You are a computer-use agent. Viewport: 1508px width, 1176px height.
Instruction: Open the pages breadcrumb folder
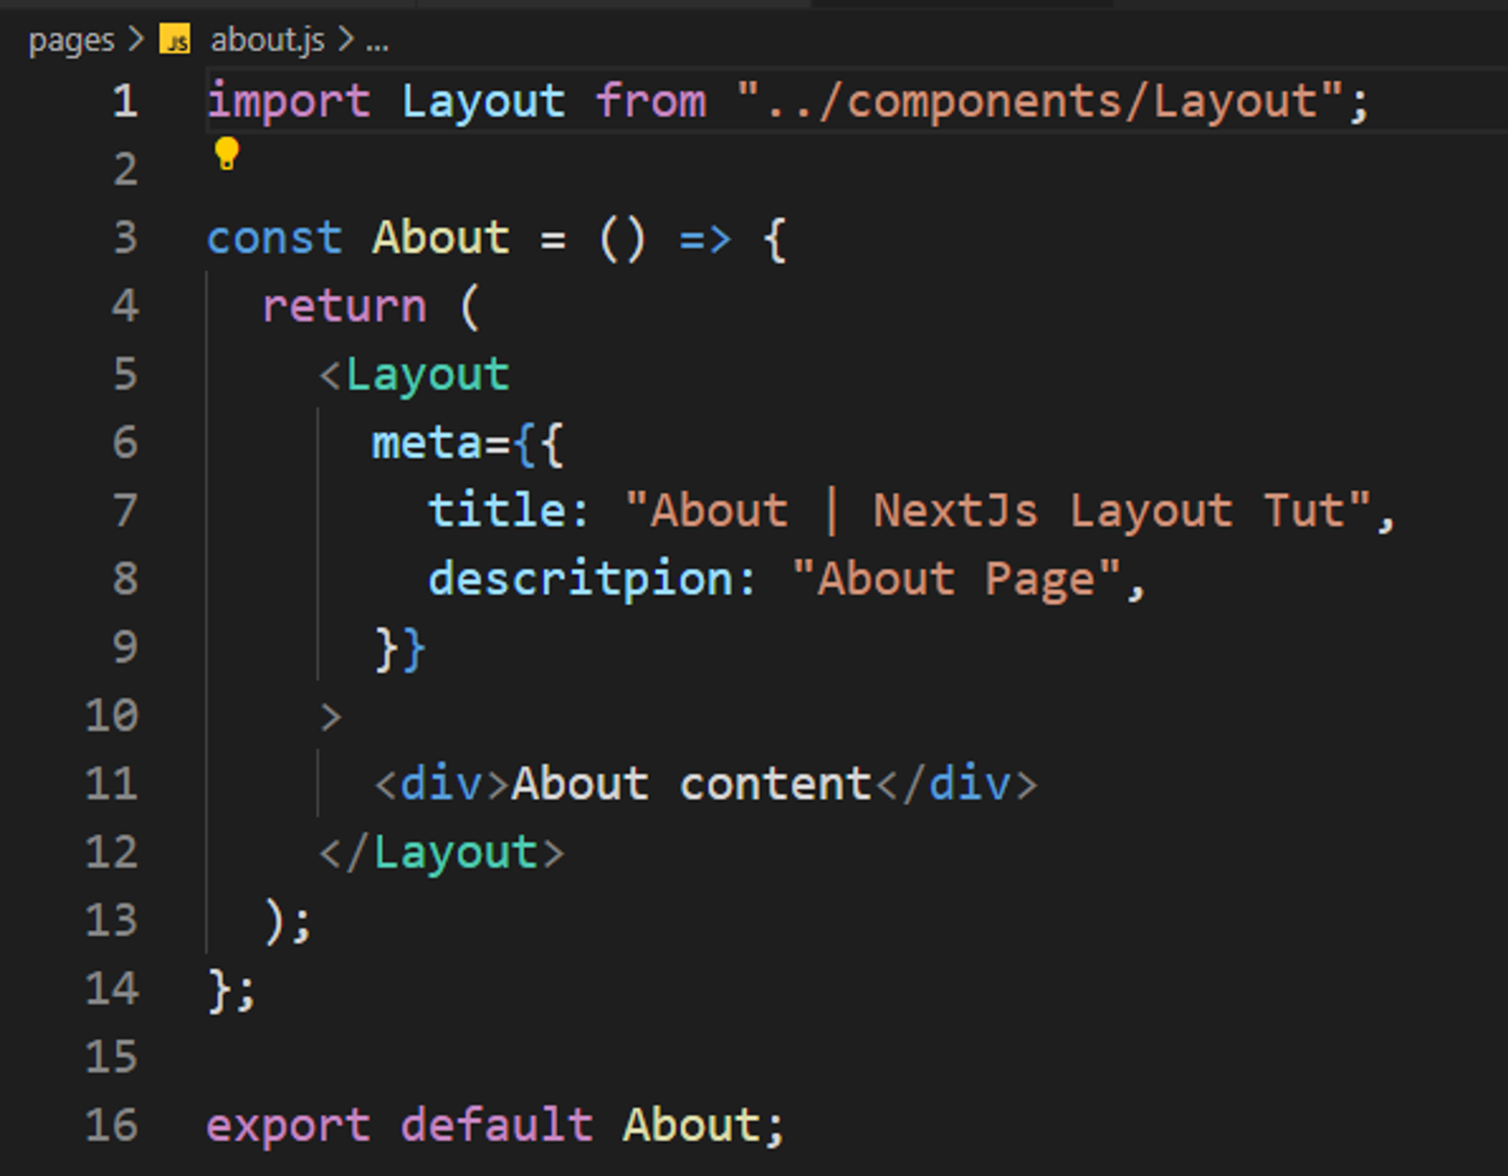pos(71,41)
